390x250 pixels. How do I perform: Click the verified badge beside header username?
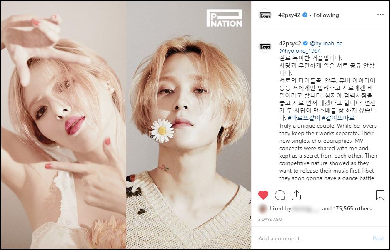(x=305, y=15)
